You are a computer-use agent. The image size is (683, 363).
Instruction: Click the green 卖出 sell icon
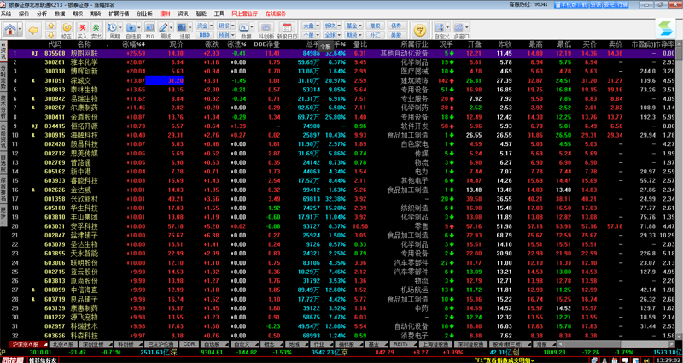pos(96,27)
